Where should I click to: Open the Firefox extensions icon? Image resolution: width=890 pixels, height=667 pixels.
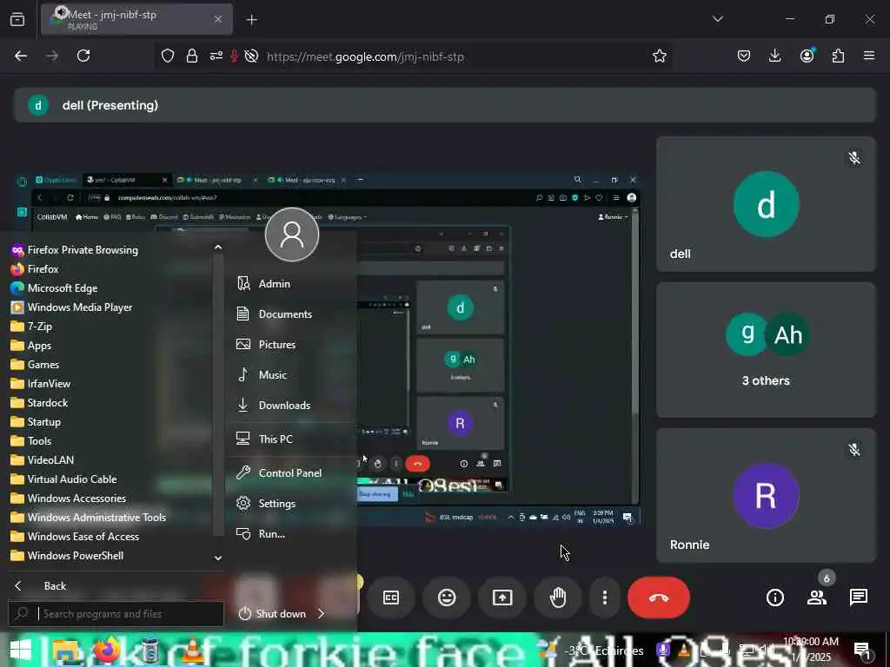[x=838, y=56]
